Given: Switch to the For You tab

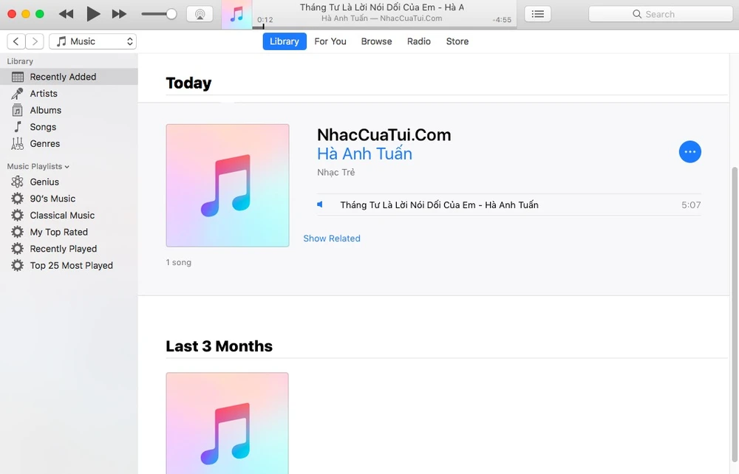Looking at the screenshot, I should point(330,41).
